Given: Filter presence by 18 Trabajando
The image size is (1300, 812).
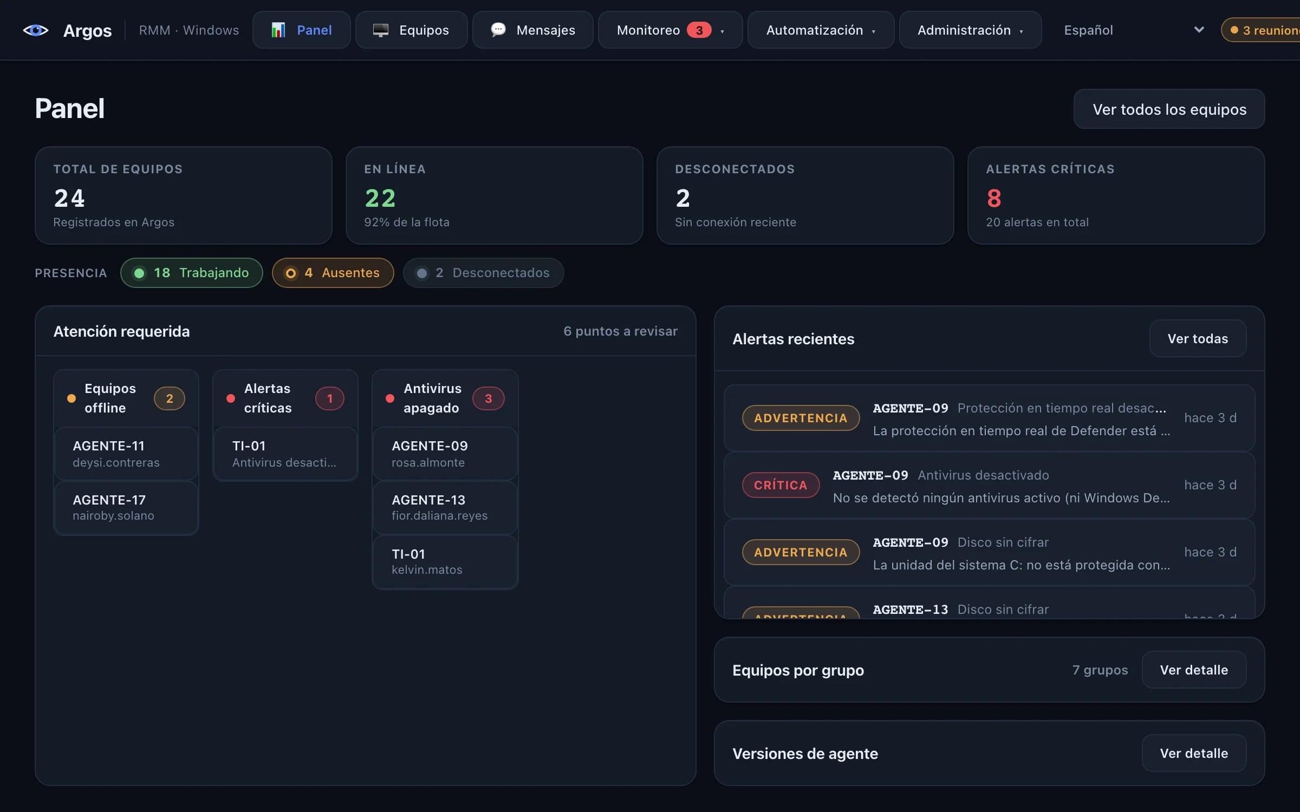Looking at the screenshot, I should 192,273.
